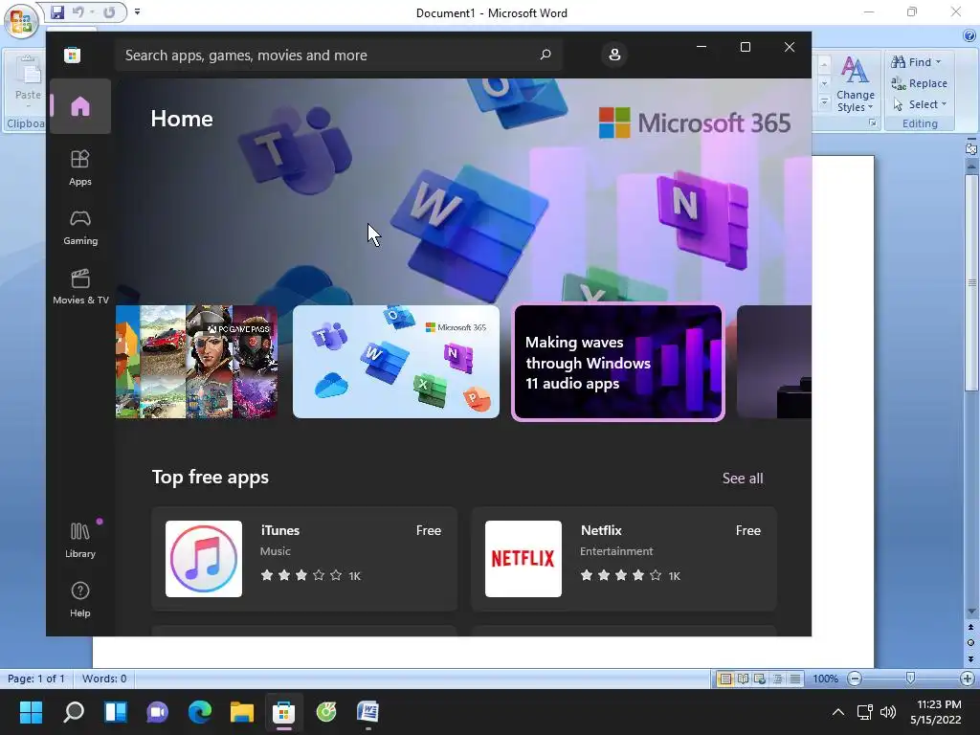Click Words: 0 in Word status bar
The width and height of the screenshot is (980, 735).
pyautogui.click(x=104, y=679)
